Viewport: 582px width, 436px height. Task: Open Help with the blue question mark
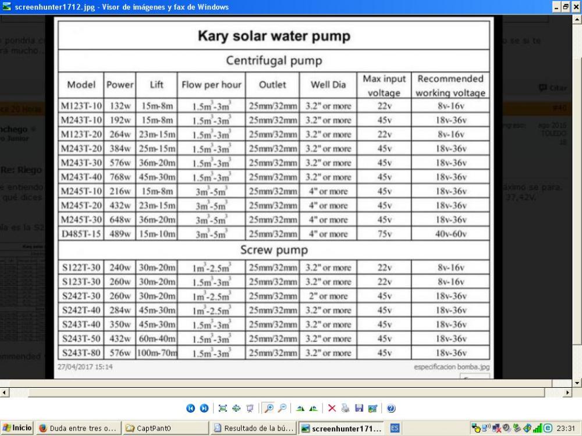coord(391,408)
